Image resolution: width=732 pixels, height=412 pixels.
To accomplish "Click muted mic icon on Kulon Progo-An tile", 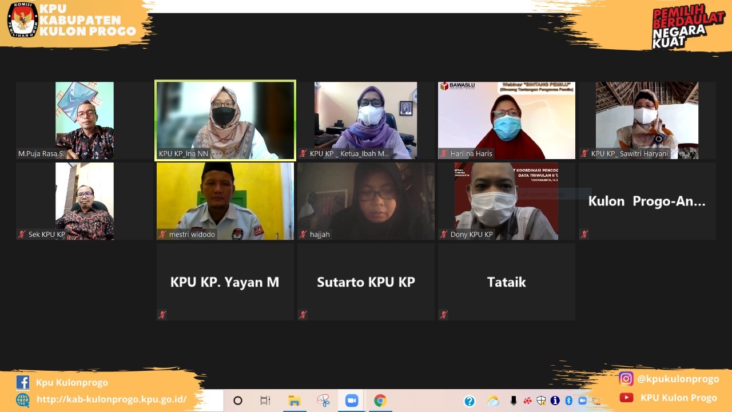I will [x=584, y=234].
